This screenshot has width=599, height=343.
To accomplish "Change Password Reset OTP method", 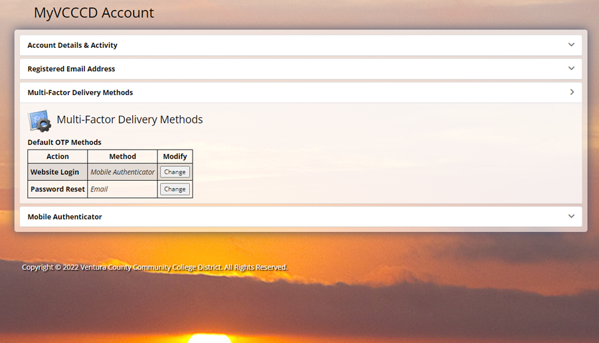I will [175, 189].
